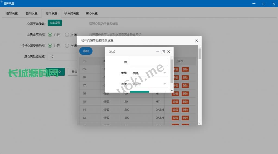Delete the row with ID 44

tap(185, 110)
